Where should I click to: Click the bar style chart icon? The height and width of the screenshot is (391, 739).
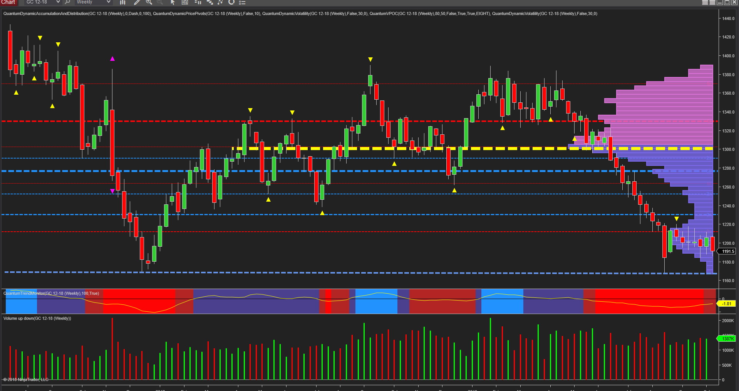coord(122,2)
